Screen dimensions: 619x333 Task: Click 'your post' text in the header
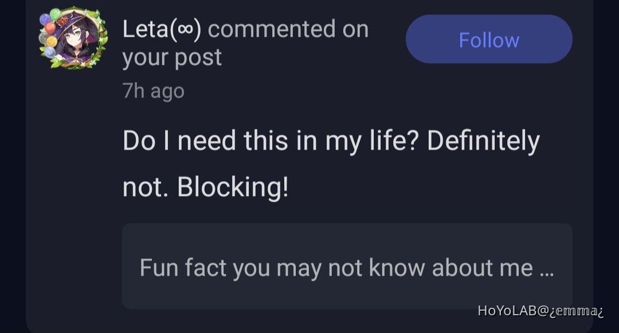(172, 58)
